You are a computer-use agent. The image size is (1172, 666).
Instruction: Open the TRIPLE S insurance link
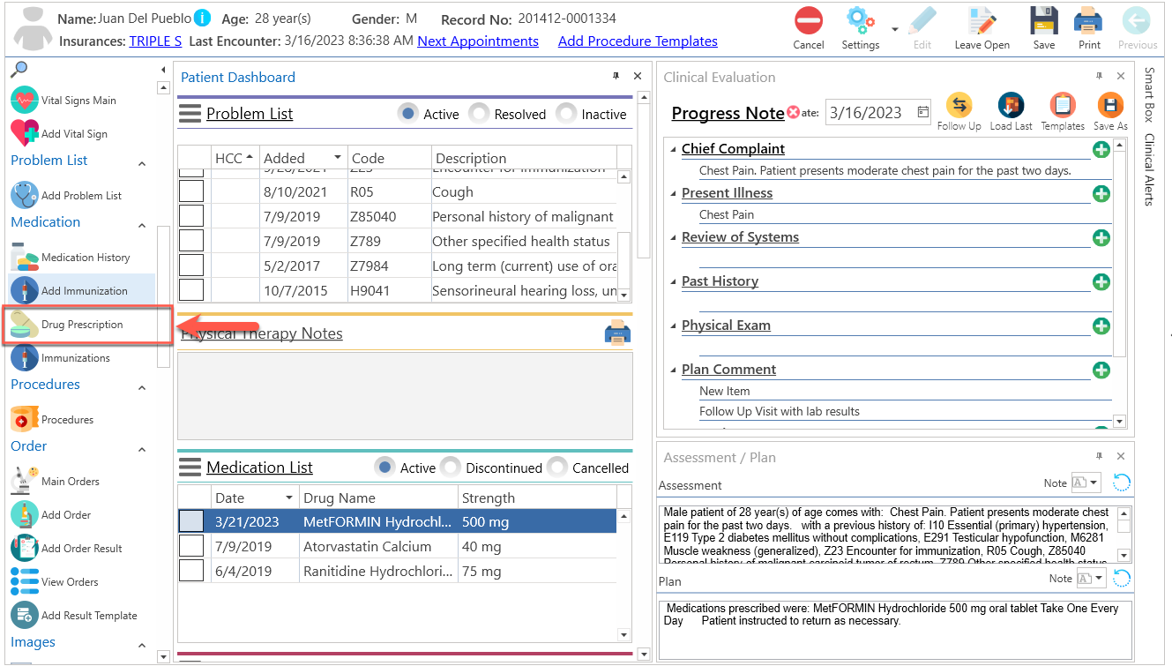(155, 41)
